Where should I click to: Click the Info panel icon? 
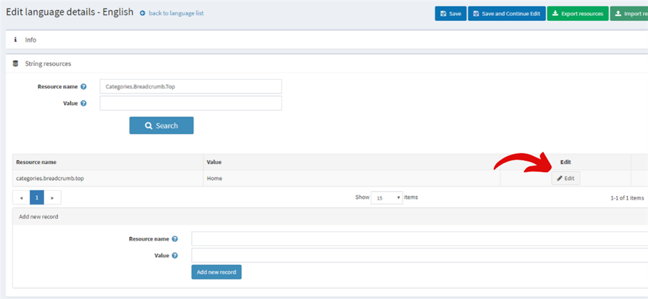(x=16, y=39)
